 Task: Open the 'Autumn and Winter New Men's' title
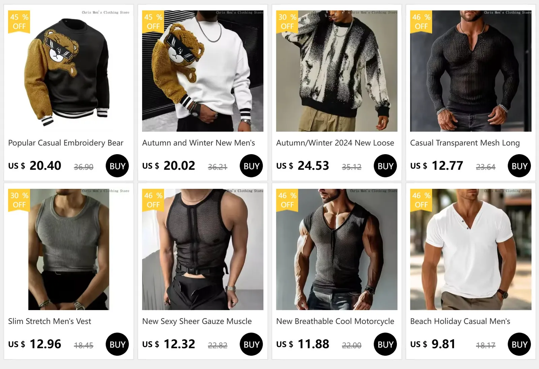pos(198,143)
